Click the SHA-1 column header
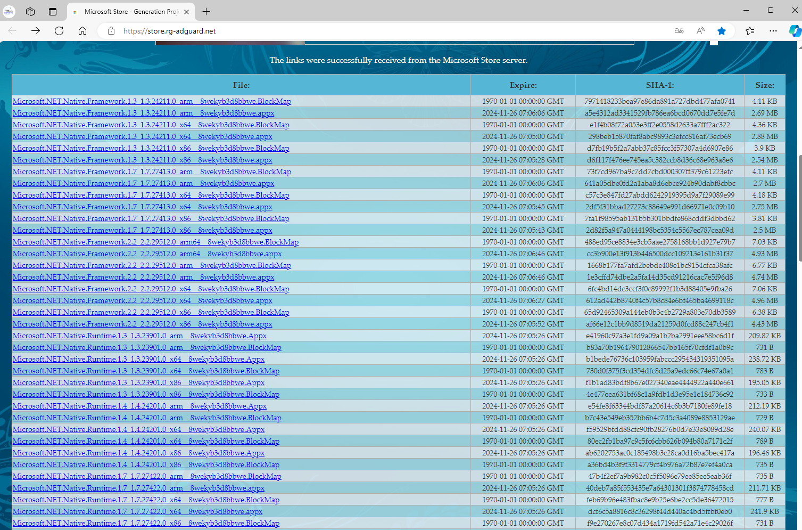The height and width of the screenshot is (530, 802). [660, 85]
